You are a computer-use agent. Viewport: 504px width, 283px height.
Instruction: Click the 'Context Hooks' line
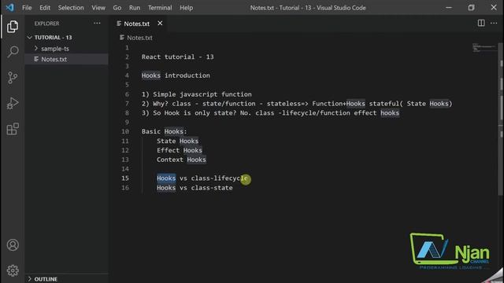pos(181,160)
